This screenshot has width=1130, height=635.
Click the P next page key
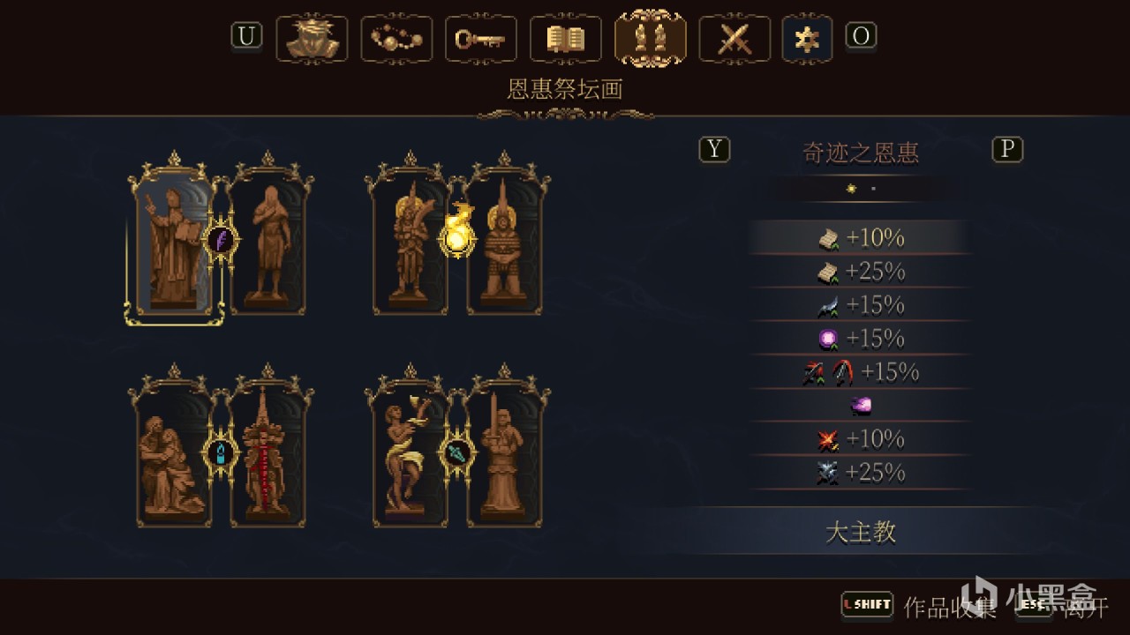pos(1007,149)
